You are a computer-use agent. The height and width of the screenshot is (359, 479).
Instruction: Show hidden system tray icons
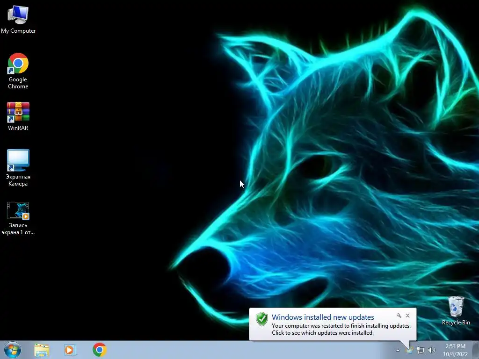[x=398, y=350]
